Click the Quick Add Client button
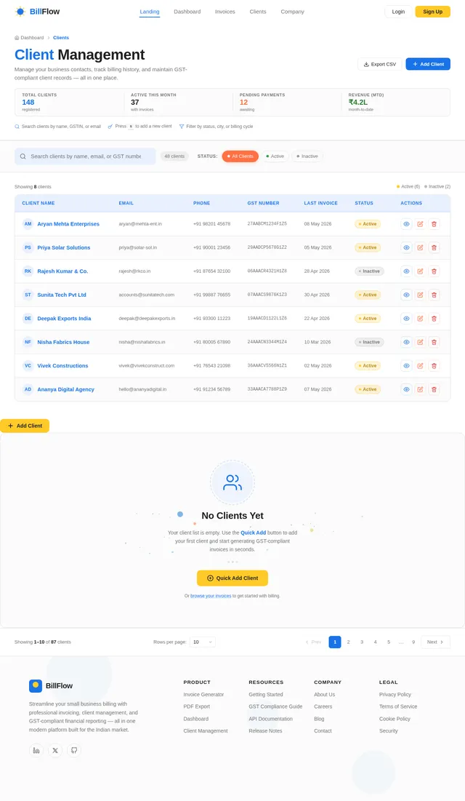 232,578
